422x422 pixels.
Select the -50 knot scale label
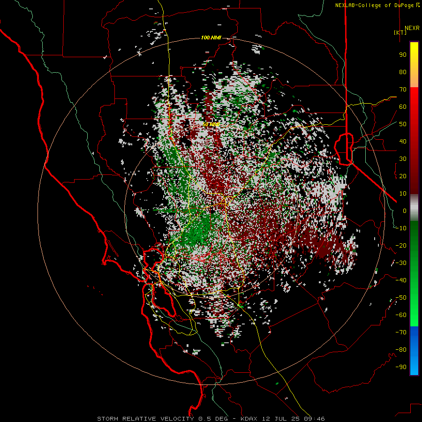point(401,298)
